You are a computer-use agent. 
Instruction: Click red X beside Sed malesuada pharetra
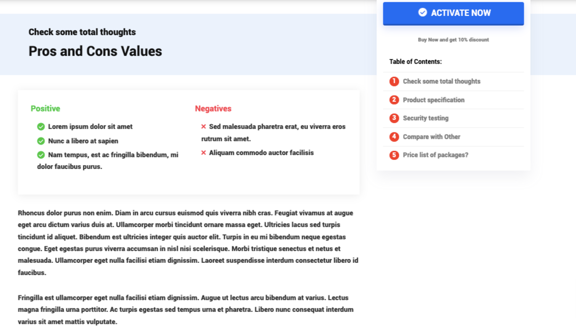coord(203,127)
